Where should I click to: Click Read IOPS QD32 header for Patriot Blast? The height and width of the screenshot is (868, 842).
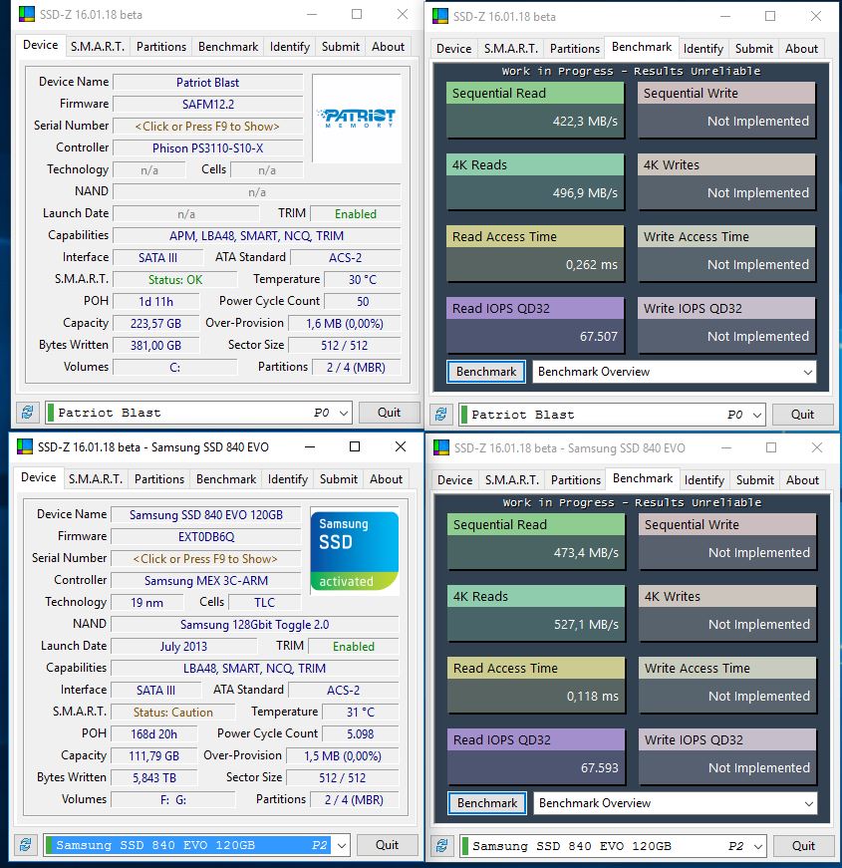[535, 308]
